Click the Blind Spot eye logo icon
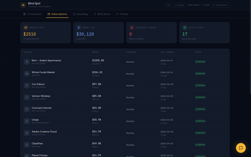The height and width of the screenshot is (157, 251). (23, 5)
